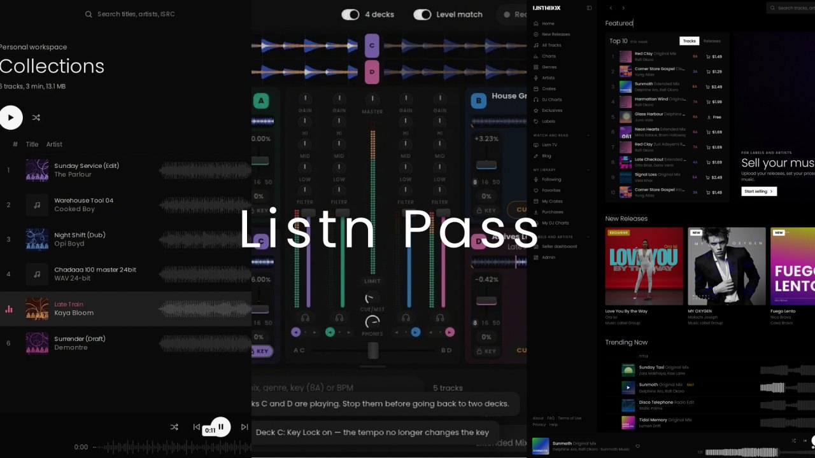The image size is (815, 458).
Task: Toggle purple channel headphone cue
Action: [x=305, y=317]
